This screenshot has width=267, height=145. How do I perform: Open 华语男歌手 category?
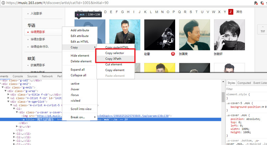pyautogui.click(x=38, y=32)
